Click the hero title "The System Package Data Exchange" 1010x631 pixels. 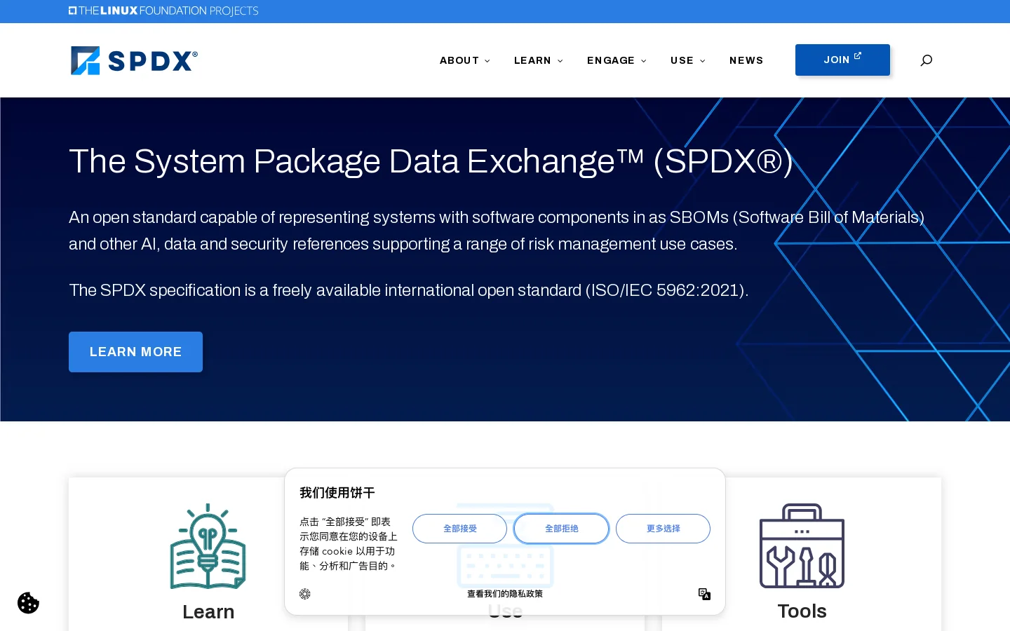coord(431,161)
